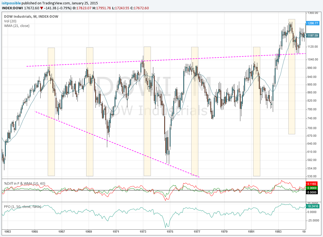
Task: Select the C:17672.60 close value
Action: click(x=139, y=8)
